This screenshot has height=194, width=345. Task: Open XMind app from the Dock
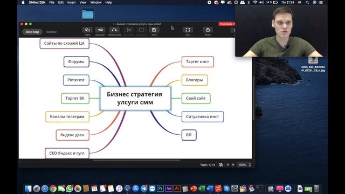(218, 189)
